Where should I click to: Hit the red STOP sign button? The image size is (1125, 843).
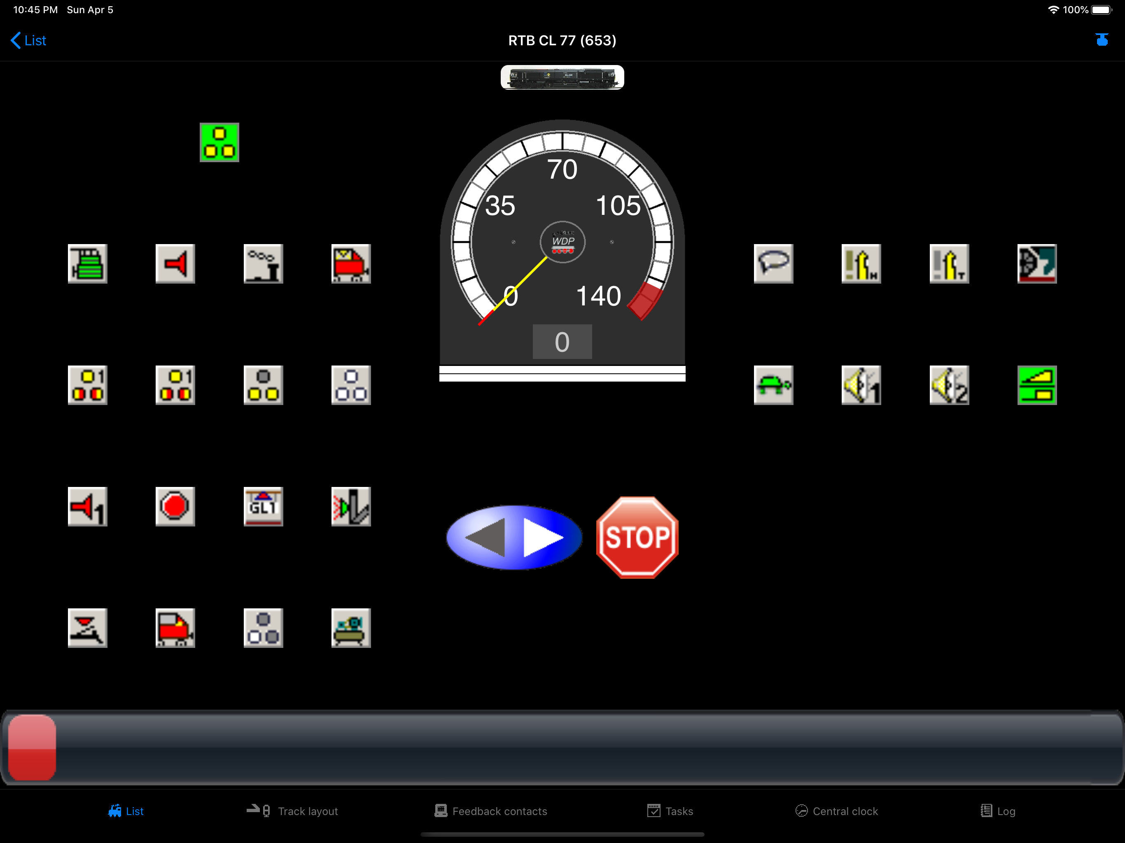[637, 538]
